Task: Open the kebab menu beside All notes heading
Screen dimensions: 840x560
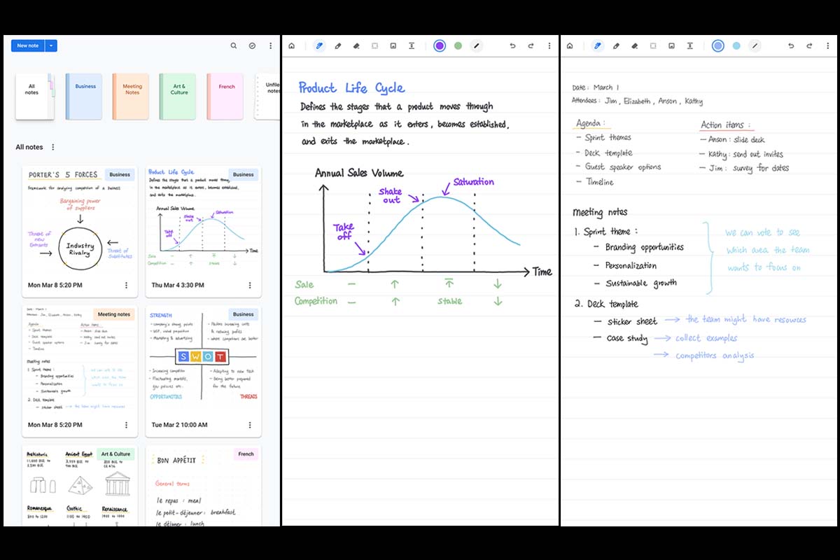Action: tap(53, 147)
